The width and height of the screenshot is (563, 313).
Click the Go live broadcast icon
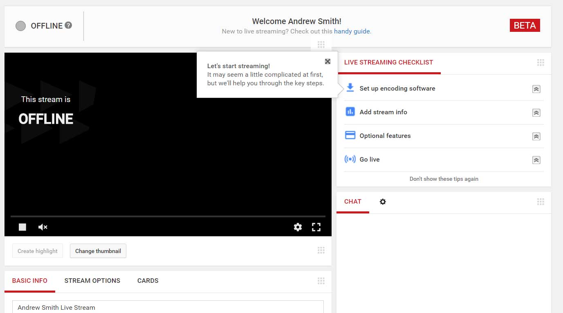350,159
